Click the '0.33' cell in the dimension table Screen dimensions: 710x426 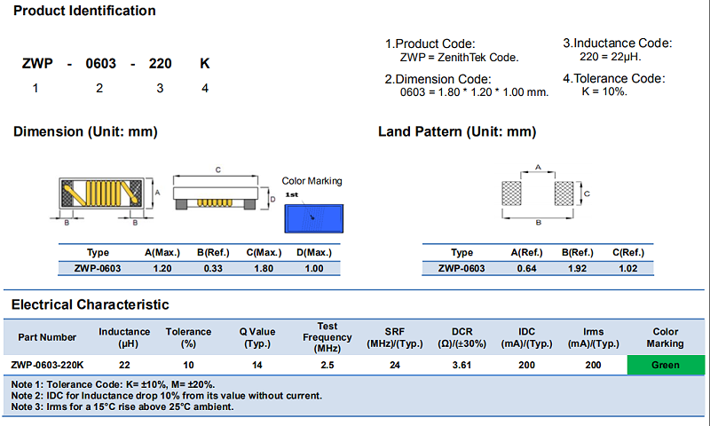pyautogui.click(x=213, y=268)
